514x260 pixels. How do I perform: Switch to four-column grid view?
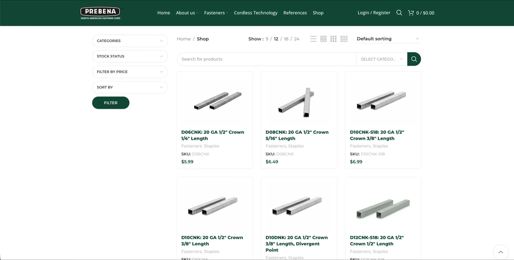click(x=344, y=39)
